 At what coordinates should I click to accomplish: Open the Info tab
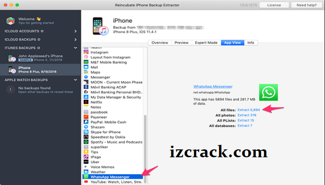tap(251, 43)
